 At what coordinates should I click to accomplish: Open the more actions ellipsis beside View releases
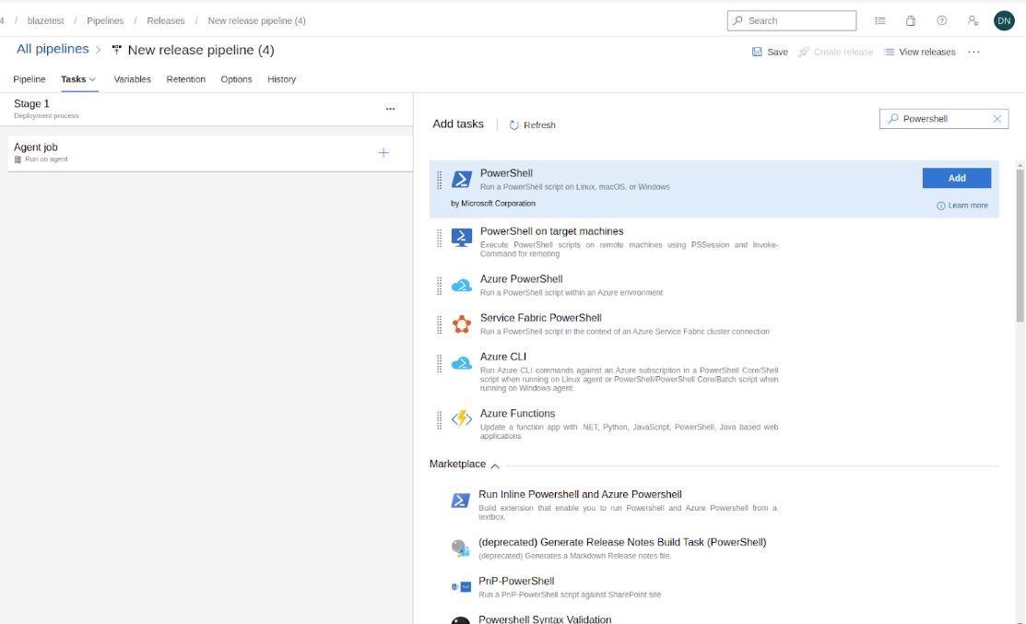[973, 52]
